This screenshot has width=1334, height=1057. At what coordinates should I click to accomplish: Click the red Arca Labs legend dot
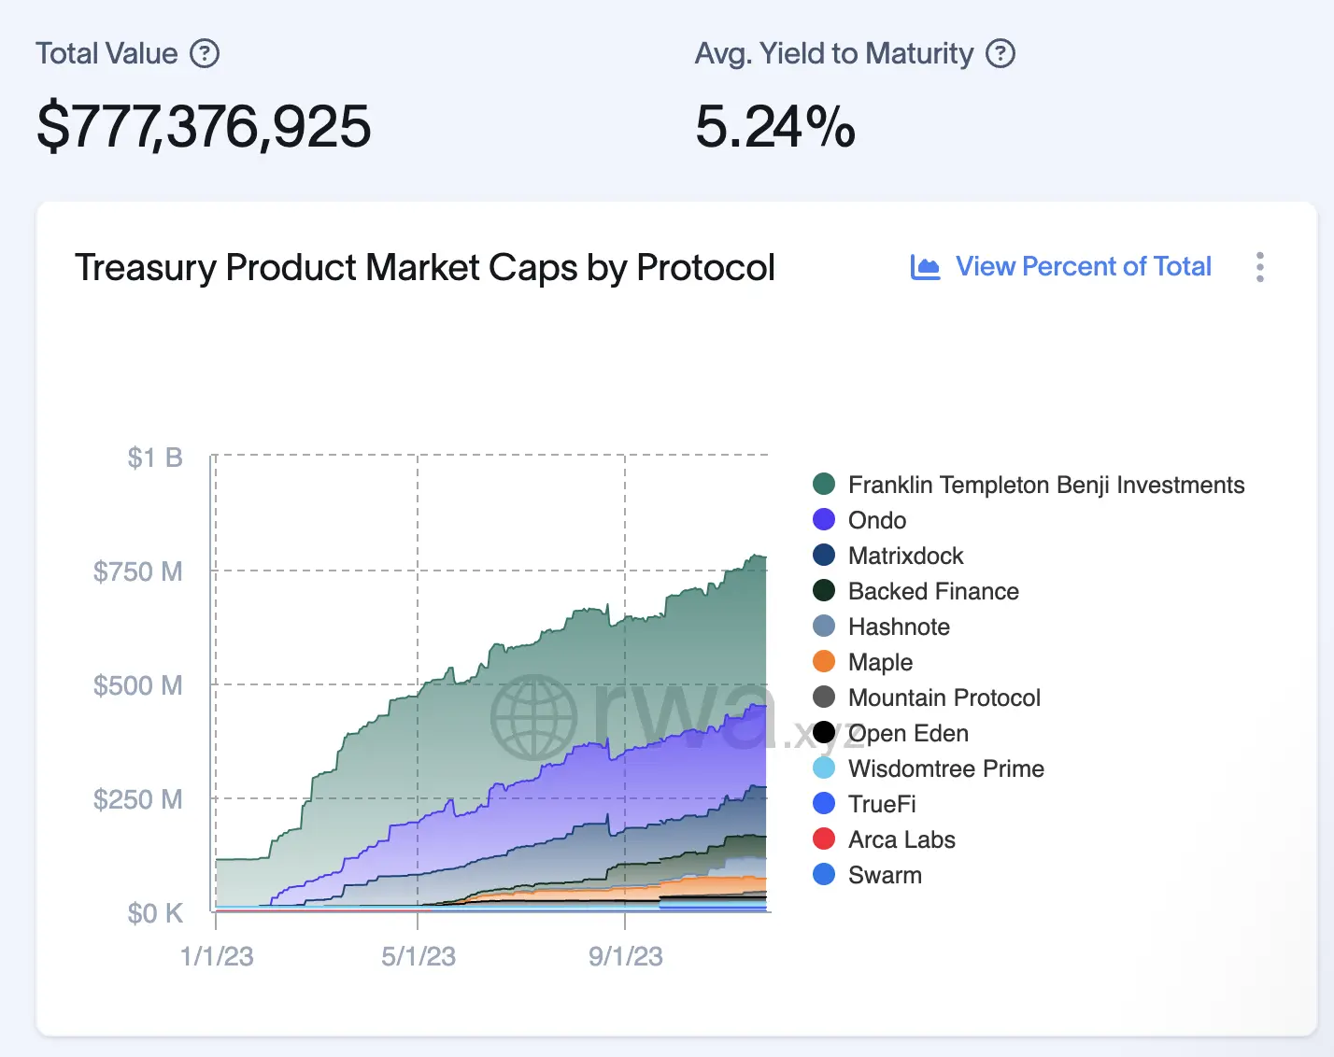tap(824, 839)
